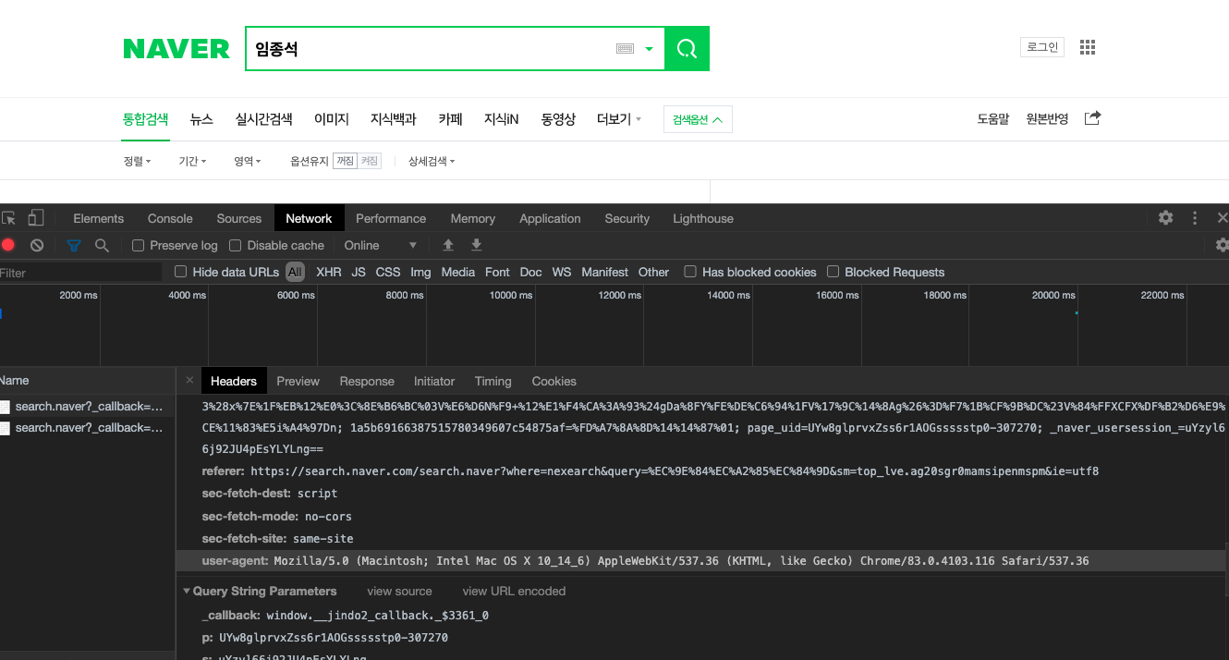Open search autocomplete dropdown arrow

coord(649,49)
